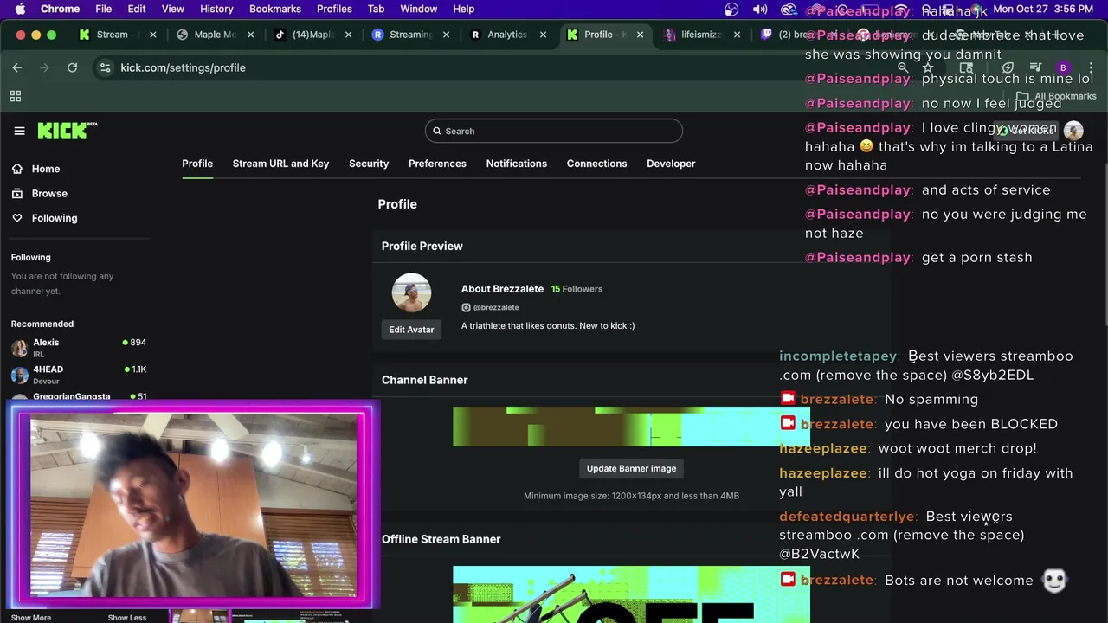Open the Bookmarks menu
This screenshot has width=1108, height=623.
point(275,9)
